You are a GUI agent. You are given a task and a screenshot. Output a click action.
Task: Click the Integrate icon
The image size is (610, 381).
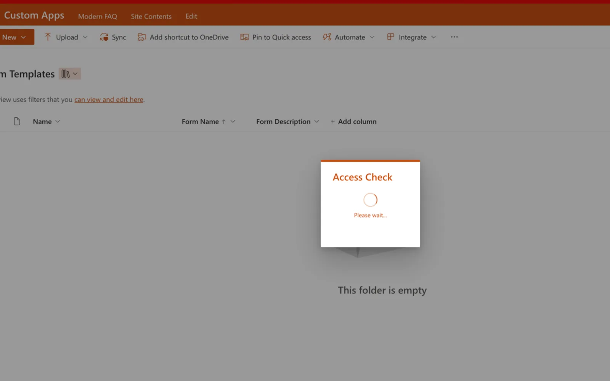tap(391, 37)
